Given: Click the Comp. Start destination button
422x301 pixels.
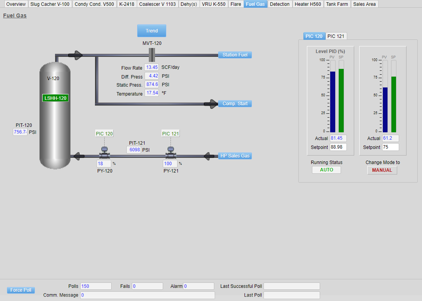Looking at the screenshot, I should point(235,104).
